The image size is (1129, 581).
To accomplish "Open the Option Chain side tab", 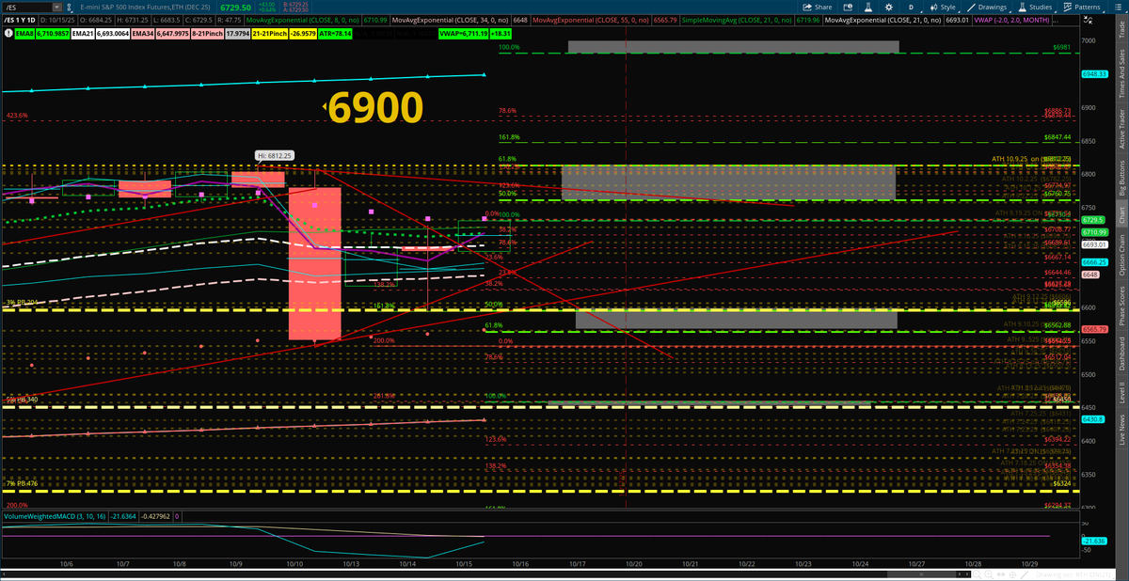I will tap(1121, 252).
